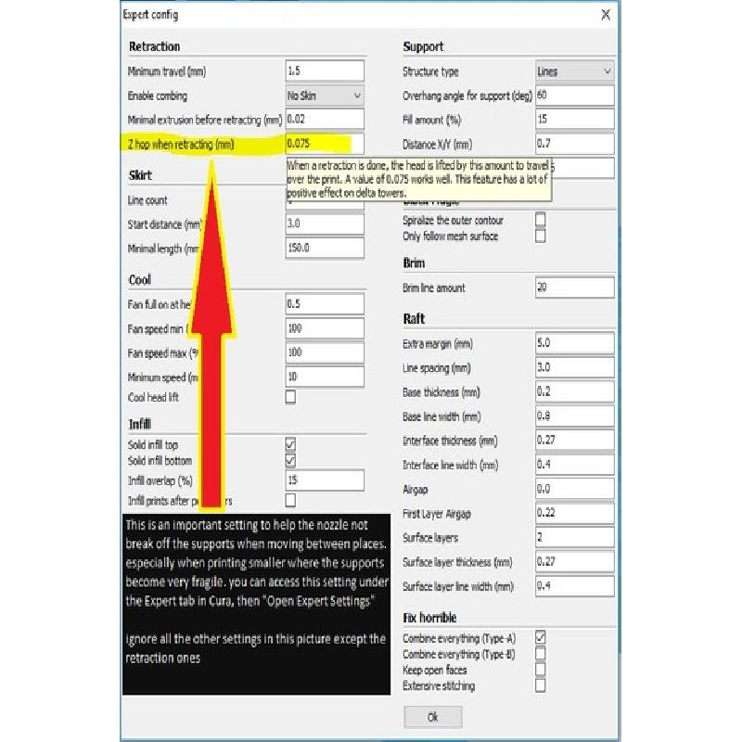Edit Minimal extrusion before retracting field

click(x=325, y=120)
